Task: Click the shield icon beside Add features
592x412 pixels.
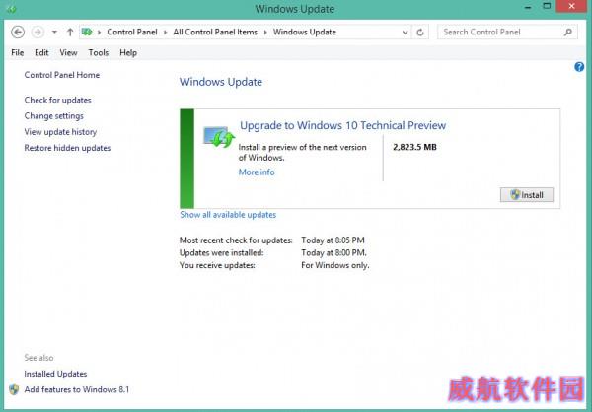Action: tap(14, 389)
